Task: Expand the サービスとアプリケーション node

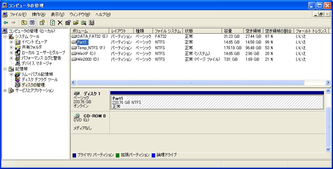Action: (x=5, y=90)
